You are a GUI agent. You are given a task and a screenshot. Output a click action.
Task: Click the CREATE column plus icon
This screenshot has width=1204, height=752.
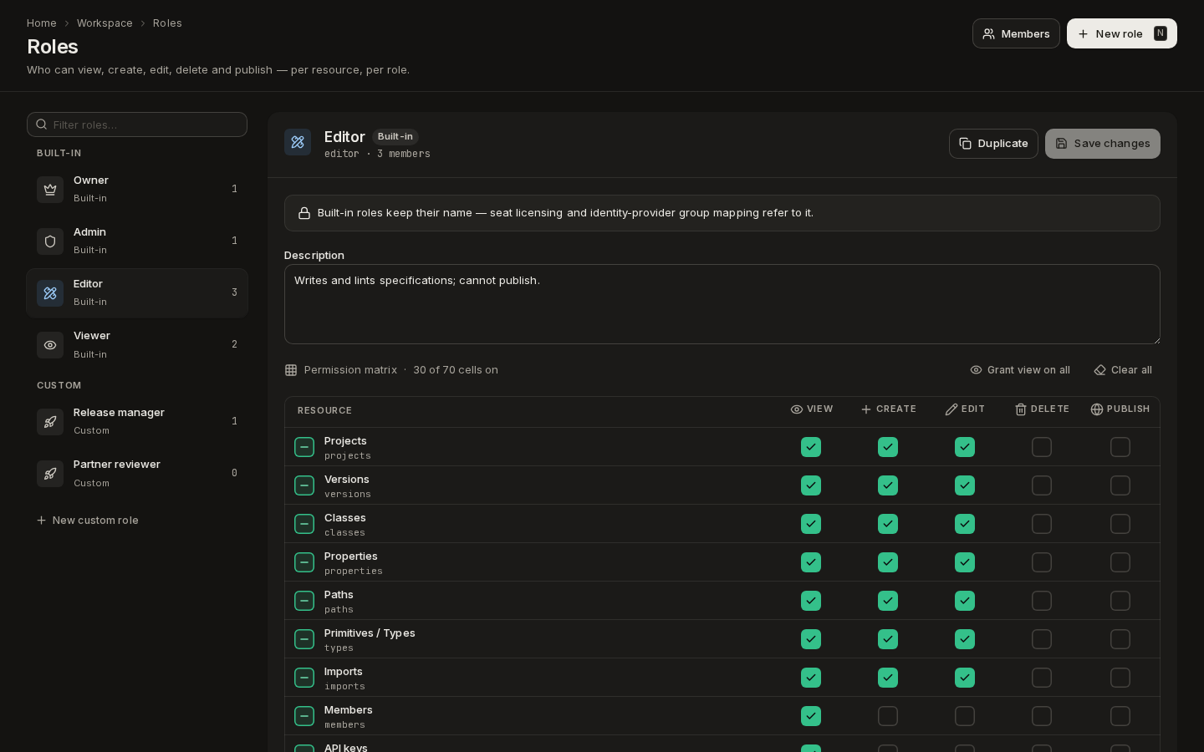[x=866, y=409]
